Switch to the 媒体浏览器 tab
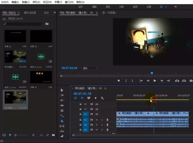This screenshot has height=143, width=193. coord(30,13)
